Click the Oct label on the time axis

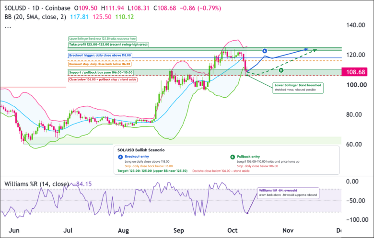(233, 231)
